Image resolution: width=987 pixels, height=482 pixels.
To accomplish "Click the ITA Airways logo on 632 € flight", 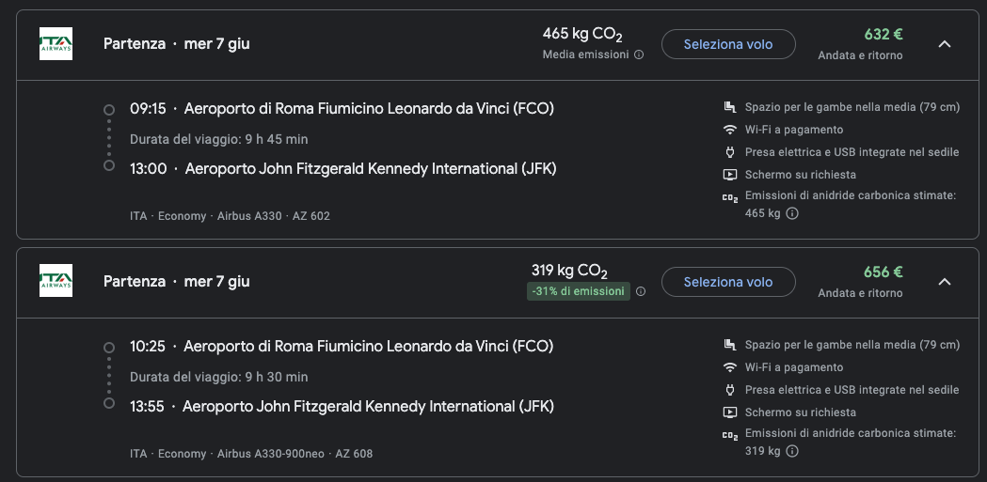I will pos(56,44).
